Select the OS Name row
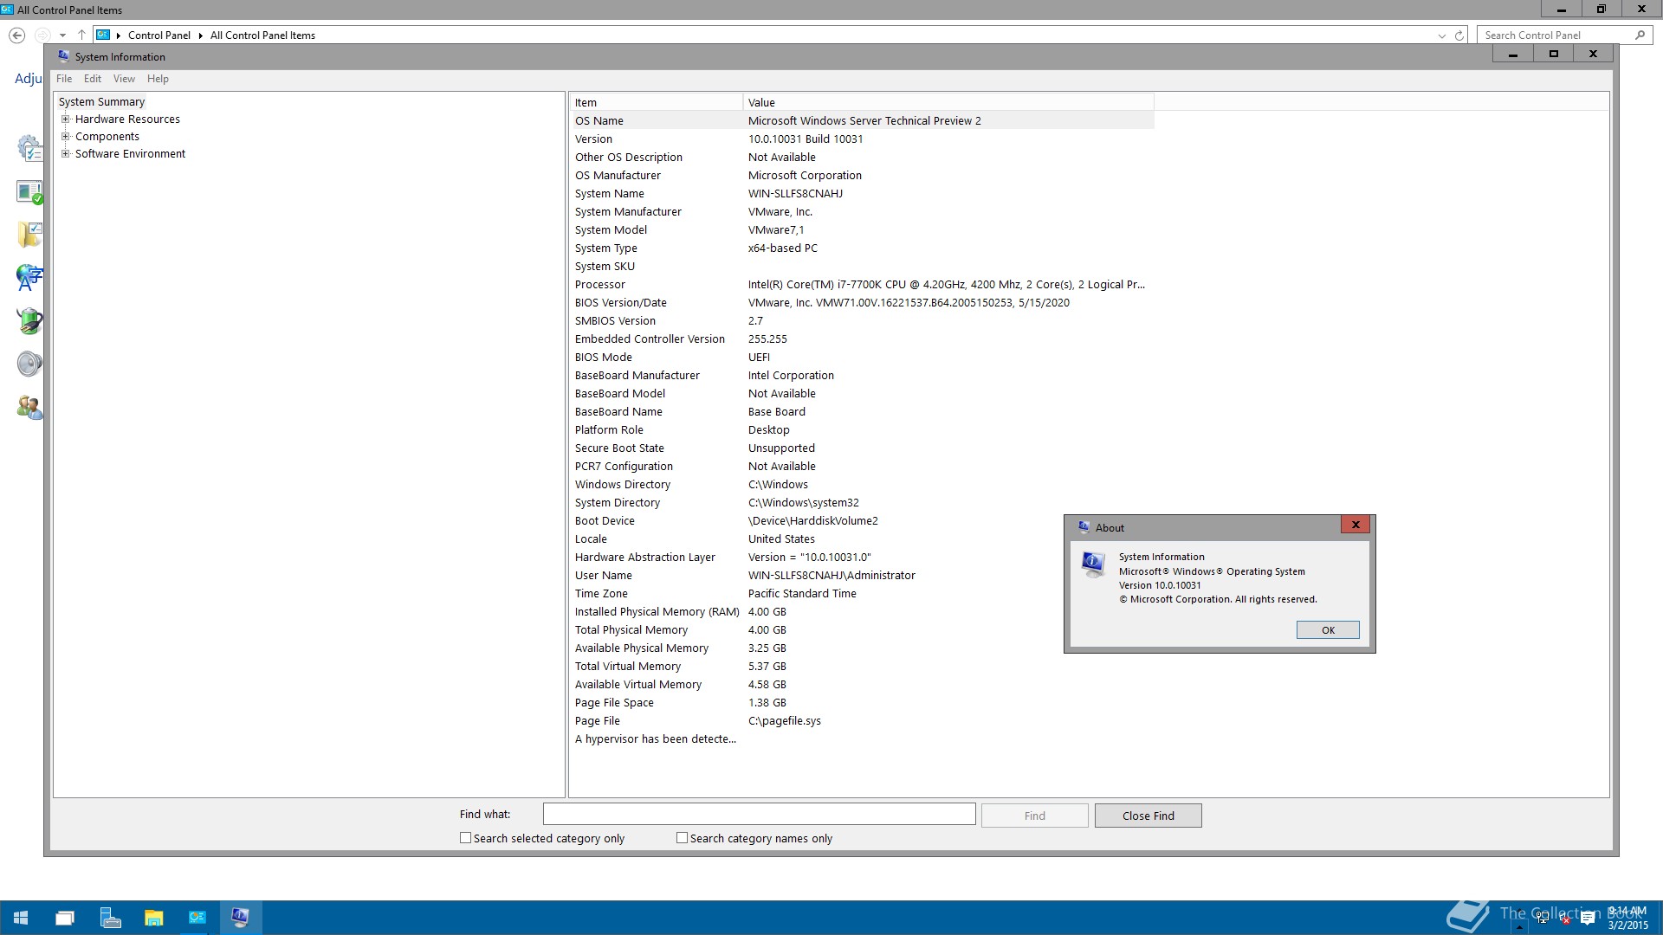1663x935 pixels. pos(862,121)
